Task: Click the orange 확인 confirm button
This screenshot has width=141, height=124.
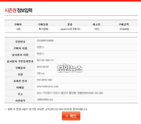Action: (x=71, y=116)
